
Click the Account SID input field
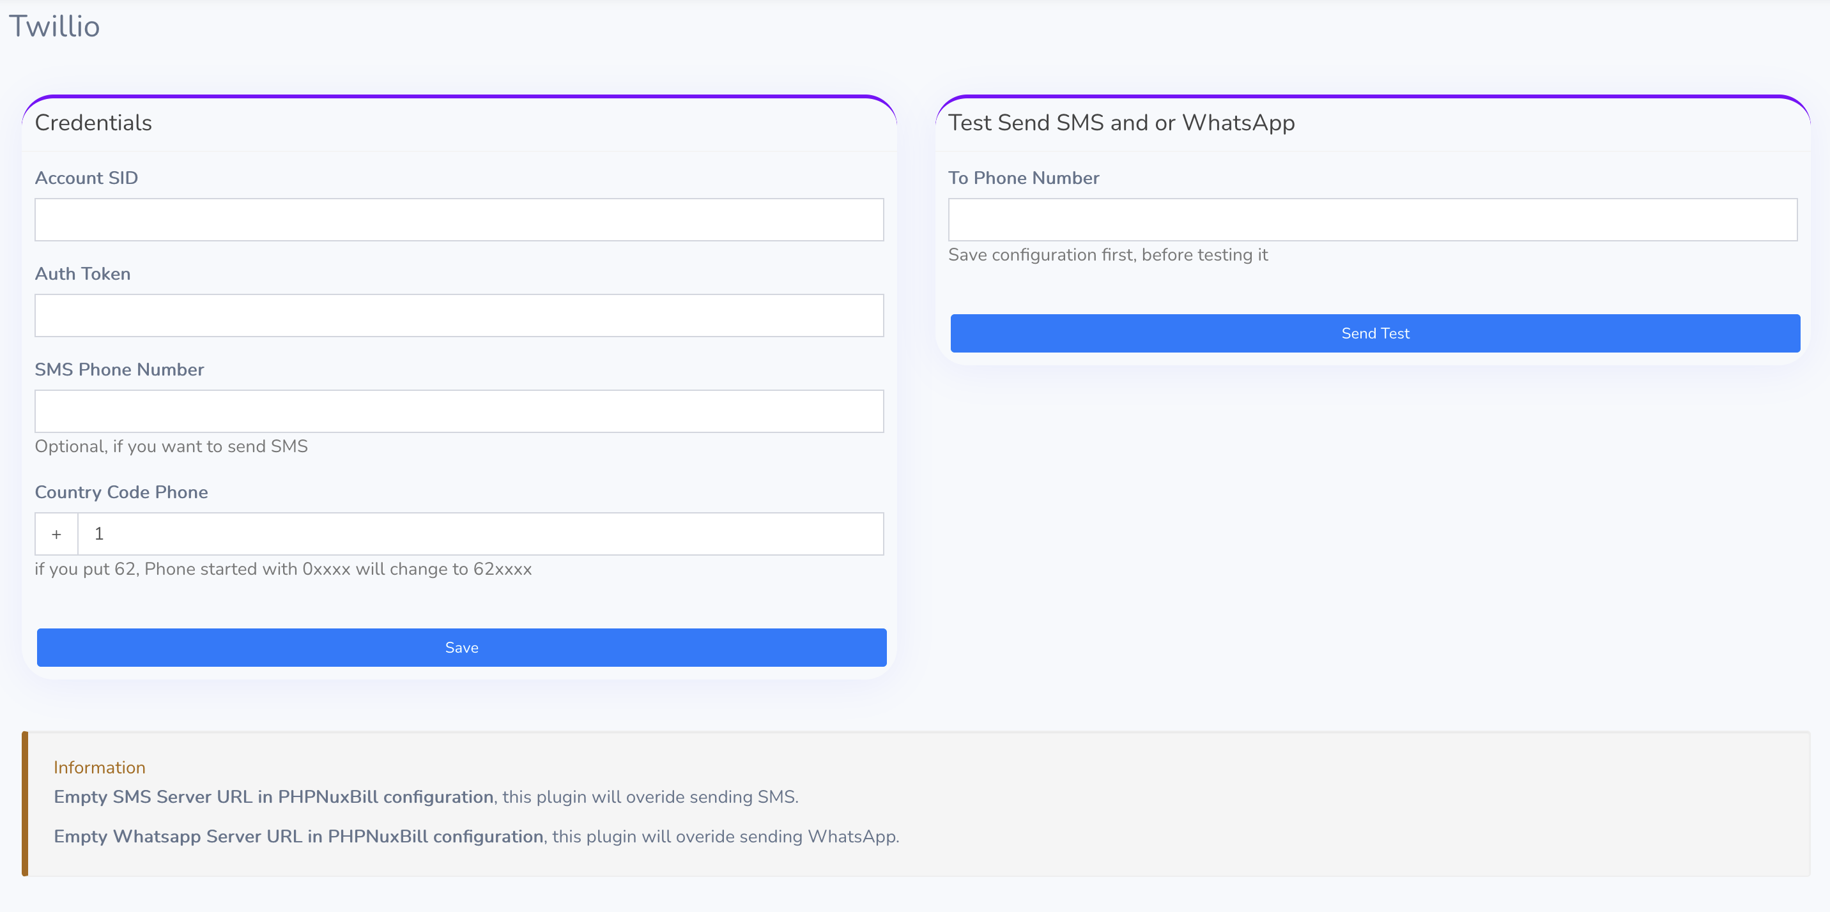click(x=459, y=220)
